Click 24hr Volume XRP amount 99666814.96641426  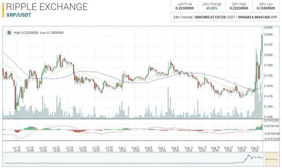point(254,17)
